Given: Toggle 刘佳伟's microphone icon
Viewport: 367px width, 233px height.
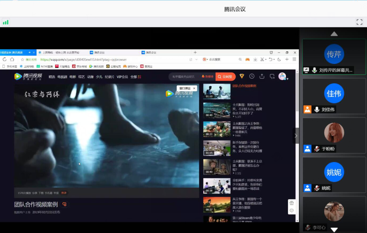Looking at the screenshot, I should pos(317,109).
